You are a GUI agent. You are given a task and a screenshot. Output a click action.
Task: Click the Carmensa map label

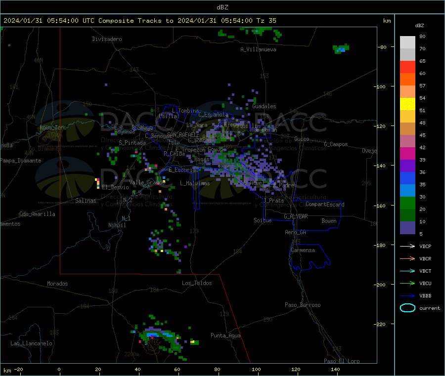click(x=303, y=250)
